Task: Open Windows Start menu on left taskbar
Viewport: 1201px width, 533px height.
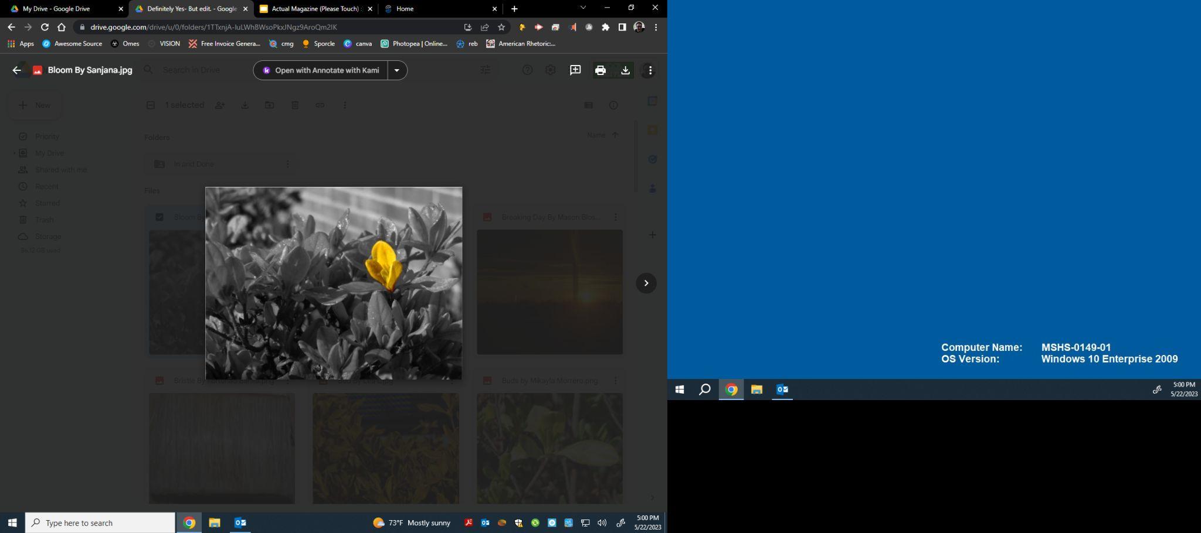Action: (x=12, y=523)
